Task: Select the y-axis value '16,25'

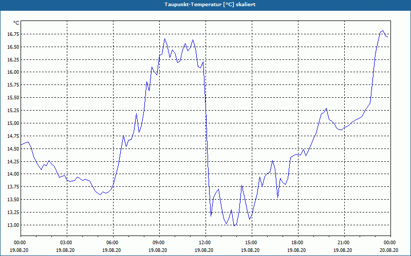Action: [14, 60]
